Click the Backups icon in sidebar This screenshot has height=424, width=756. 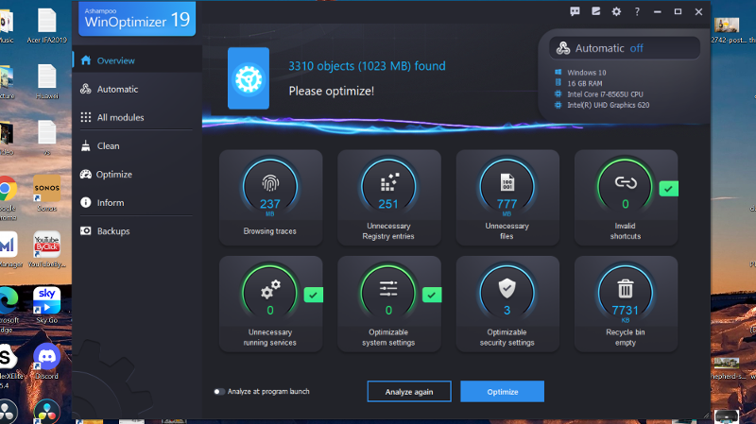coord(86,230)
